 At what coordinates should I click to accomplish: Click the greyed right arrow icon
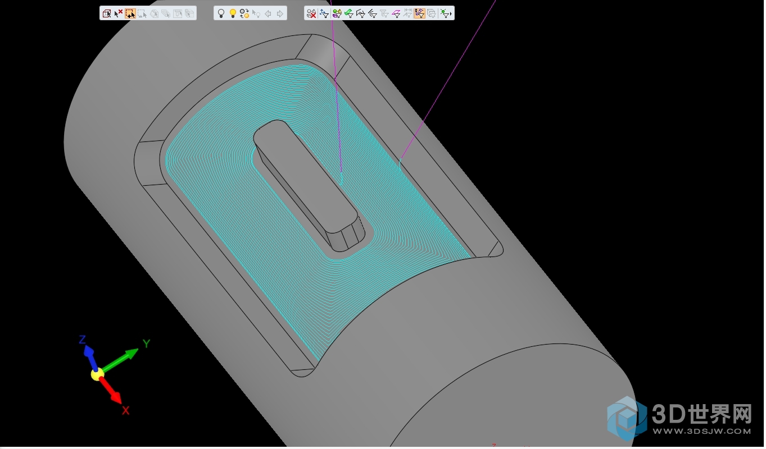[x=280, y=13]
